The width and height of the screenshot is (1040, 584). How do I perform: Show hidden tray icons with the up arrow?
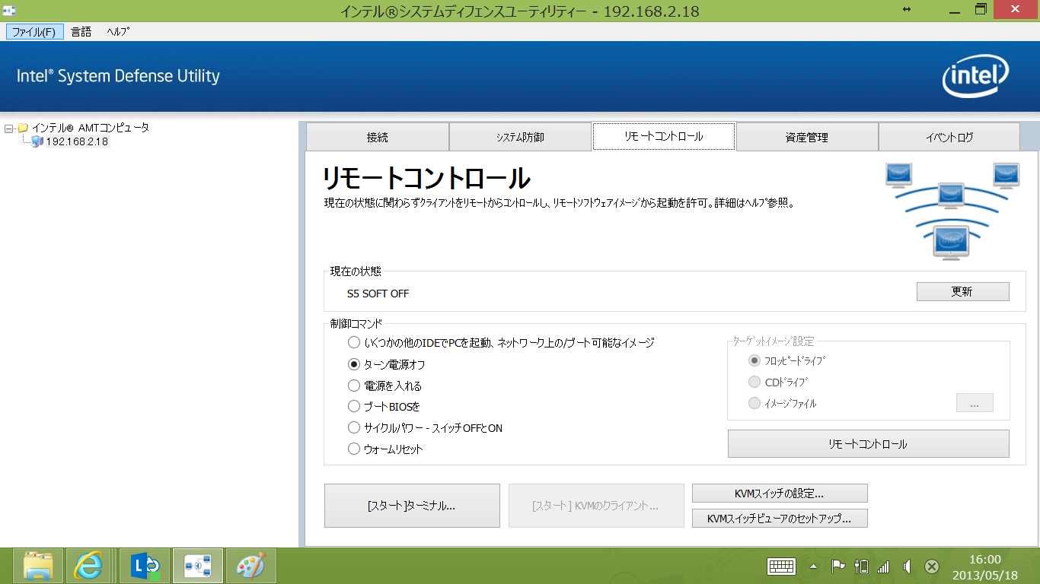point(814,567)
